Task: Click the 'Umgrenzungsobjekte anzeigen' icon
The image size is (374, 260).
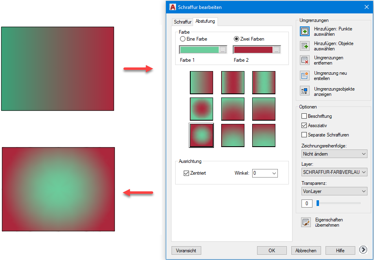Action: click(305, 91)
